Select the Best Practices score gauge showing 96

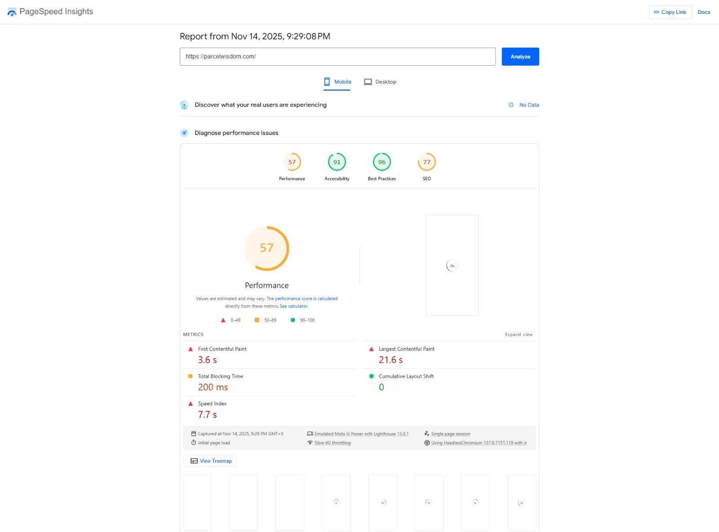(382, 162)
